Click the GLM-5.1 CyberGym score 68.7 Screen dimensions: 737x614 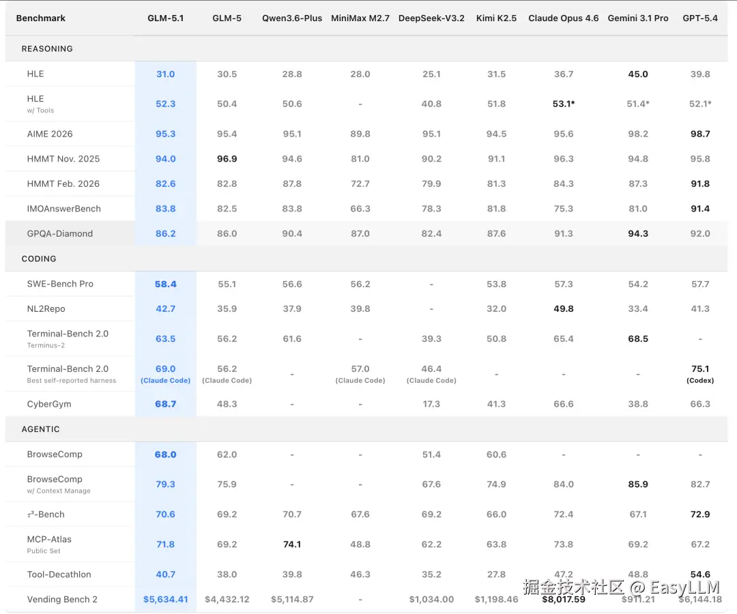[165, 404]
